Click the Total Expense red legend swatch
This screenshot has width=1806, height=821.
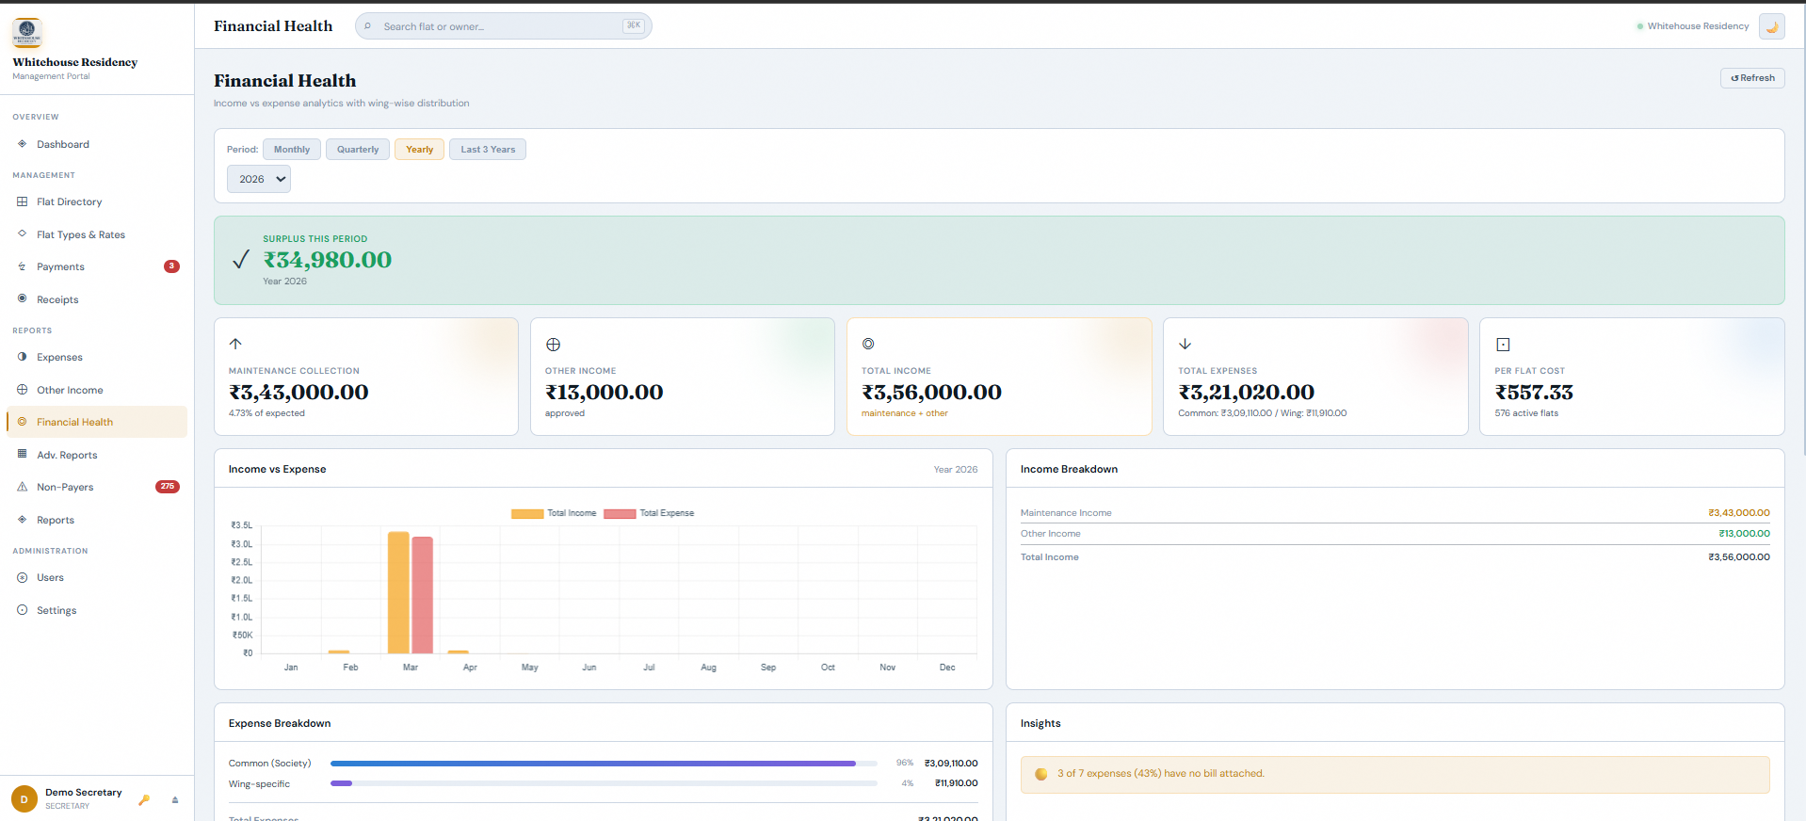point(620,513)
